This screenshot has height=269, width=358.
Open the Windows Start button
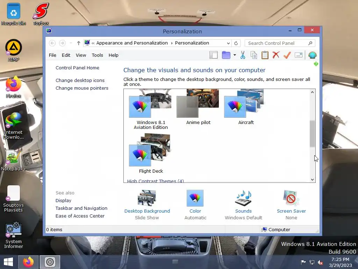[x=8, y=262]
